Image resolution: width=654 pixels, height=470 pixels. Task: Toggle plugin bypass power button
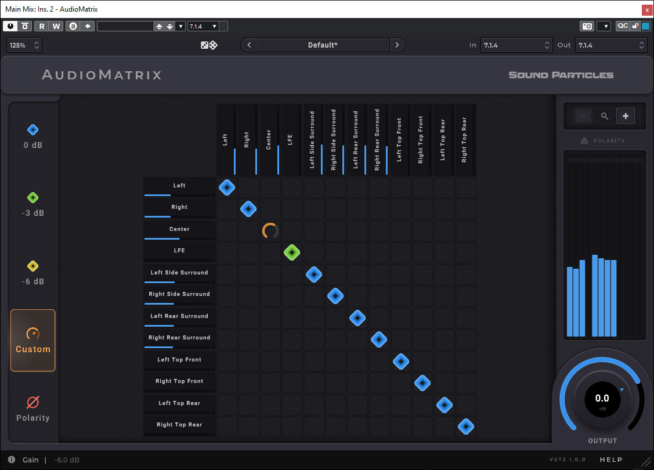[11, 26]
